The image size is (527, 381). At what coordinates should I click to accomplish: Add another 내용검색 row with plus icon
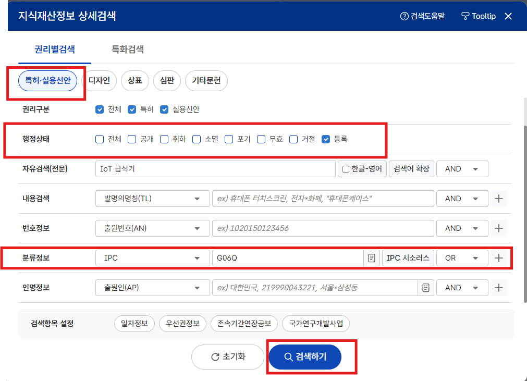[x=499, y=198]
